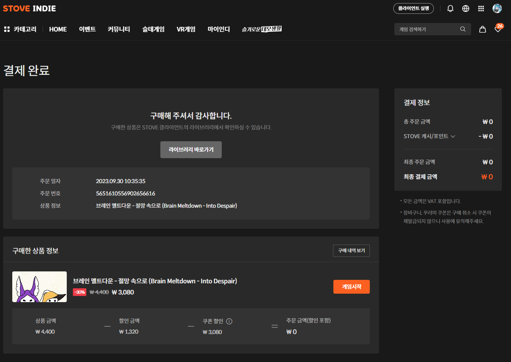Click the Brain Meltdown game thumbnail
Screen dimensions: 511x362
[x=40, y=287]
